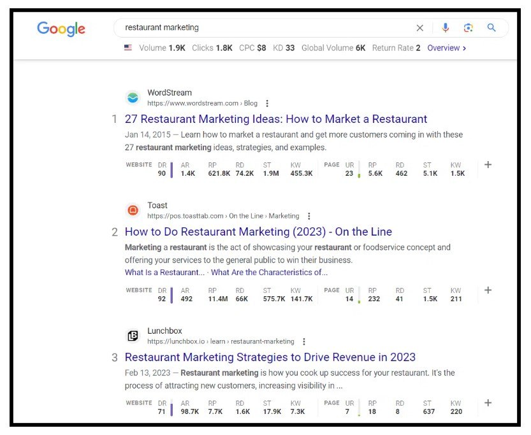Click Toast's AR 492 value

click(187, 299)
